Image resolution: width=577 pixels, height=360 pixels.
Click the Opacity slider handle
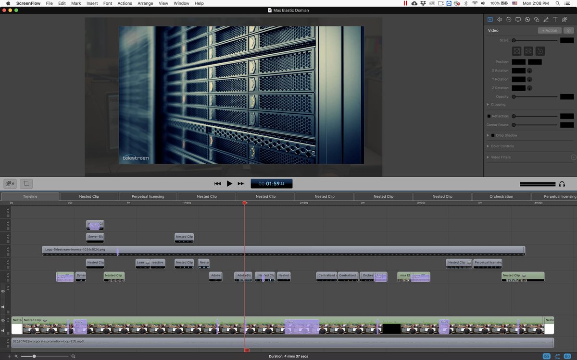(x=514, y=96)
